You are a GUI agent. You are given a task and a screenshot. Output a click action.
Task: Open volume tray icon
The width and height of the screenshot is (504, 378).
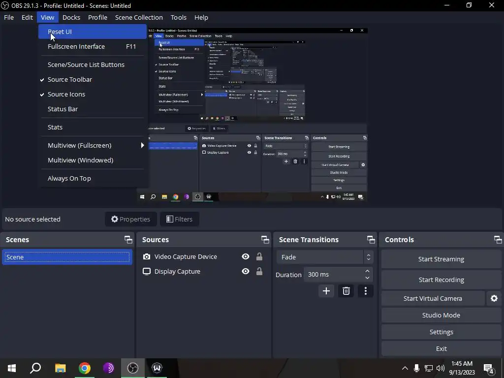pyautogui.click(x=441, y=368)
